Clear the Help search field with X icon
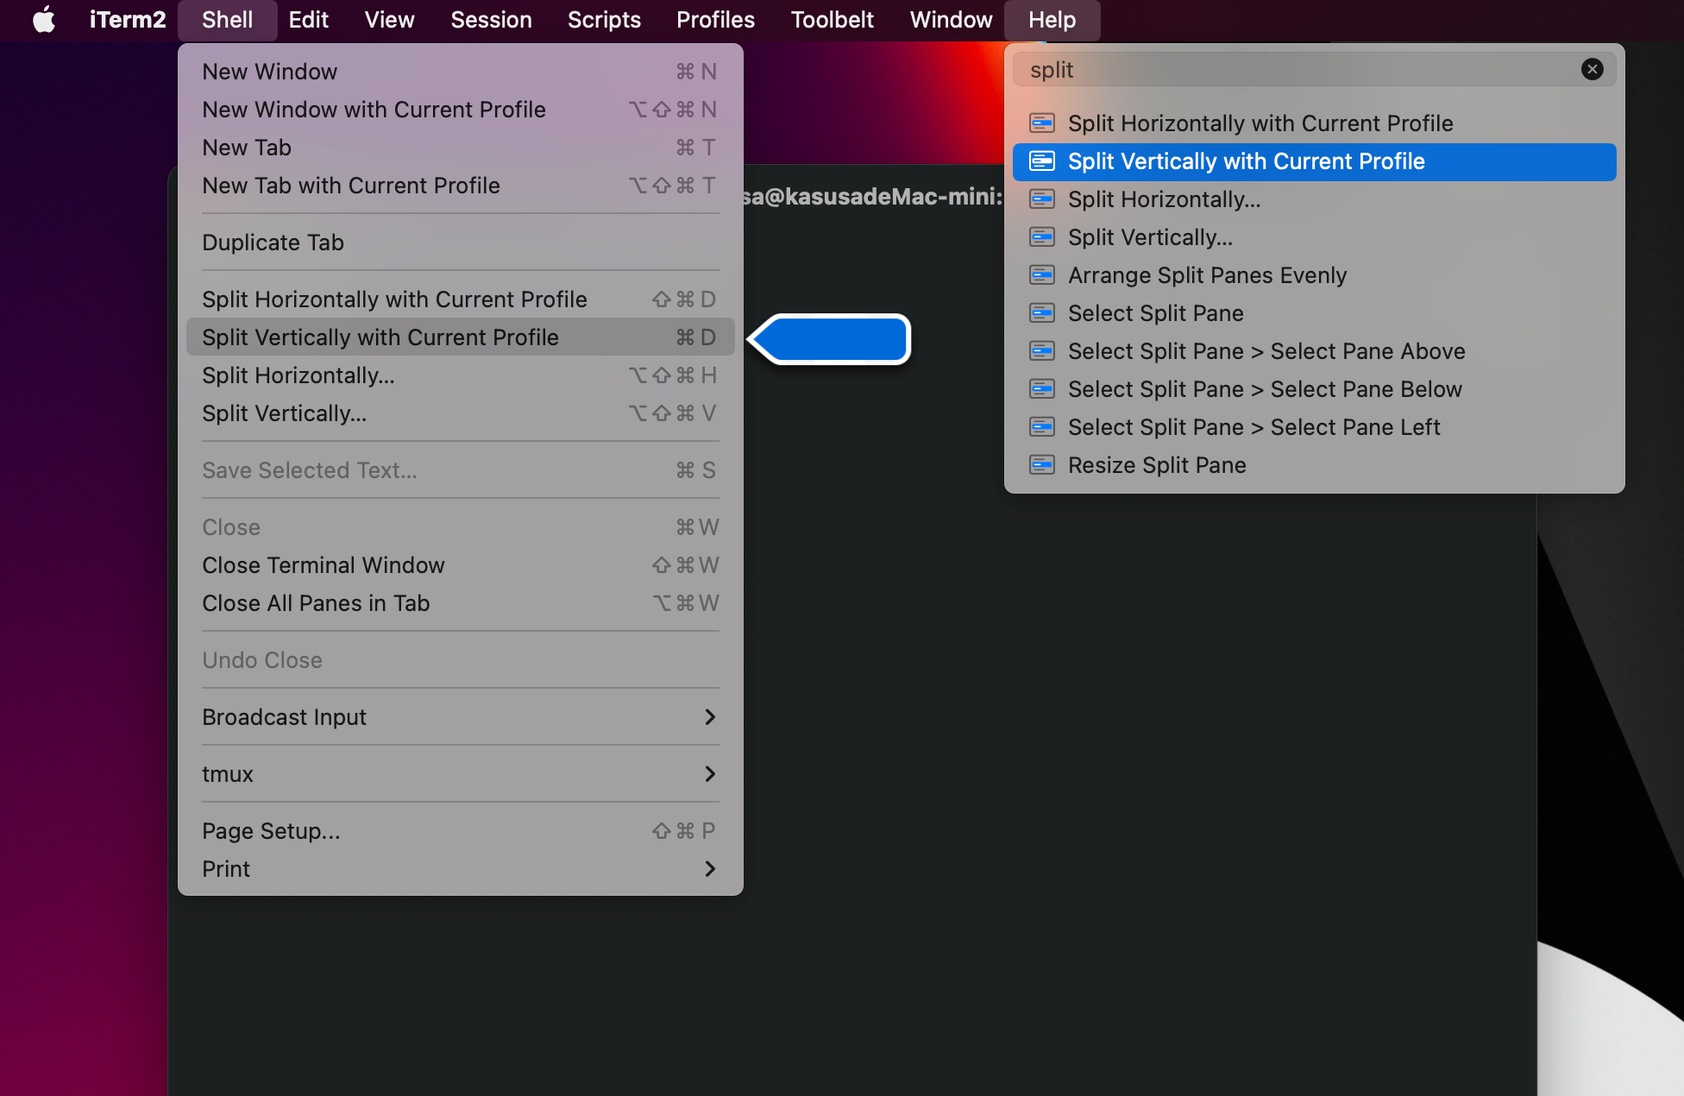 click(x=1592, y=70)
